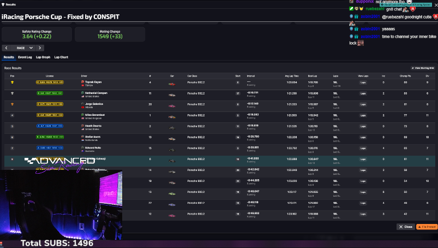The width and height of the screenshot is (438, 248).
Task: Click the car icon in Stefan Koers' row
Action: point(172,139)
